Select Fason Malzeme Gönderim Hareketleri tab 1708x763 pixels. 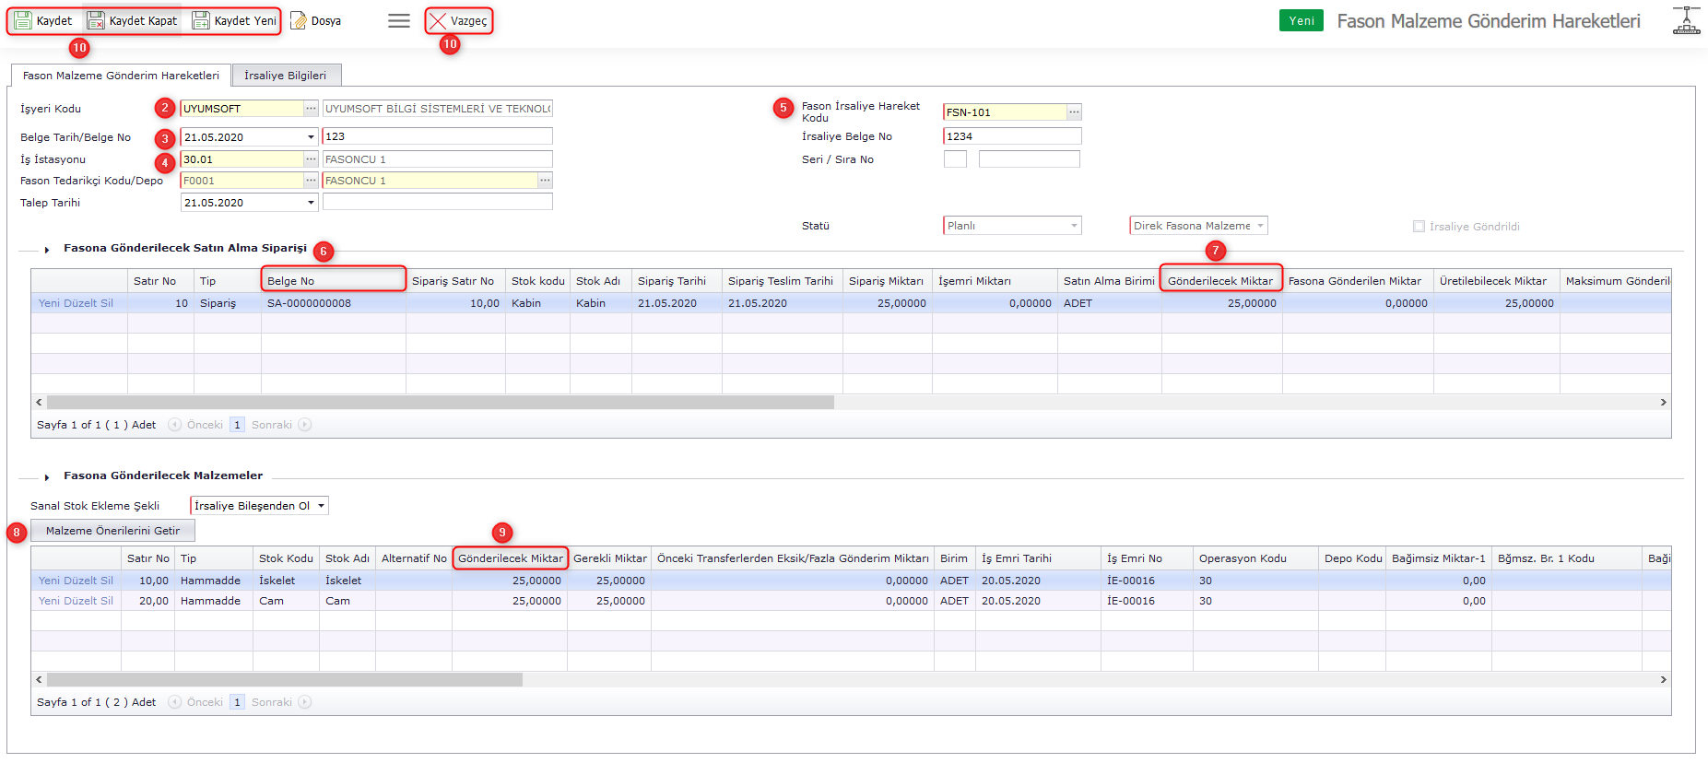click(121, 76)
